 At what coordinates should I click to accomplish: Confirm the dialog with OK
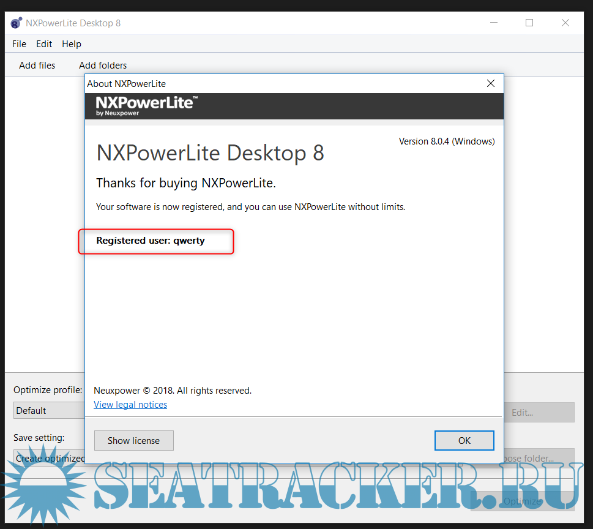(464, 440)
